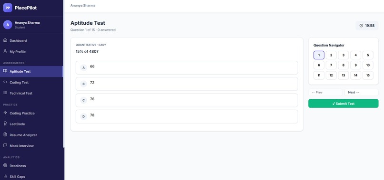Jump to question 2 in navigator

pos(331,55)
